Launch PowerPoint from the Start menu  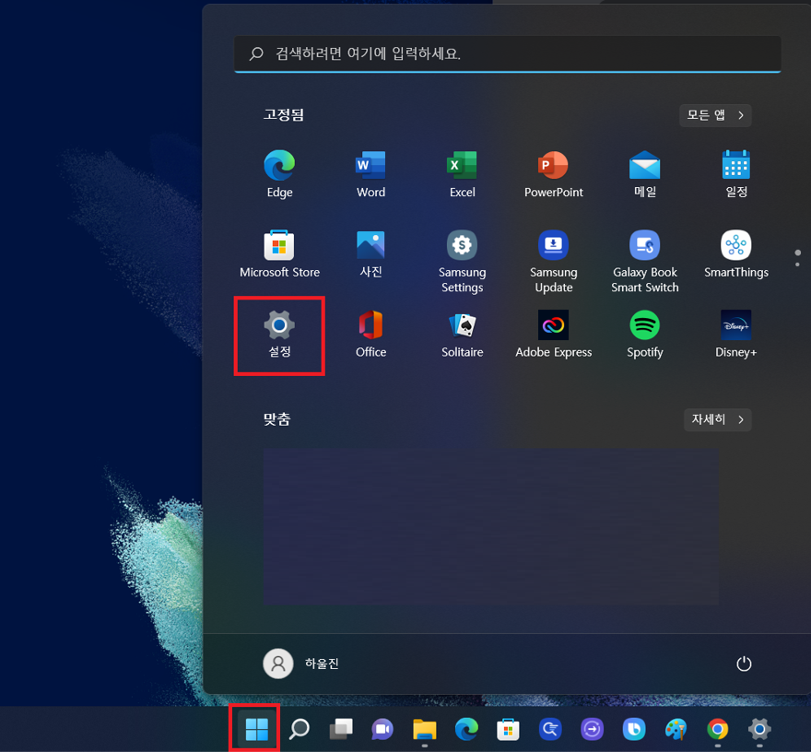pyautogui.click(x=554, y=174)
